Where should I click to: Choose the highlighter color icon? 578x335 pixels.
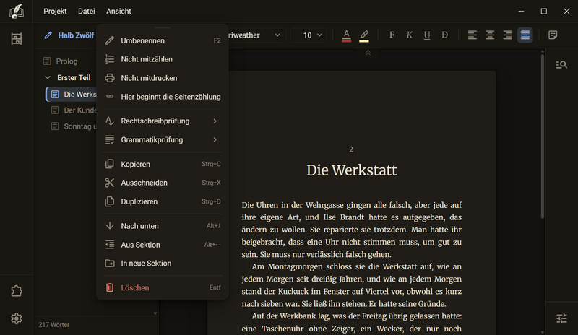364,35
